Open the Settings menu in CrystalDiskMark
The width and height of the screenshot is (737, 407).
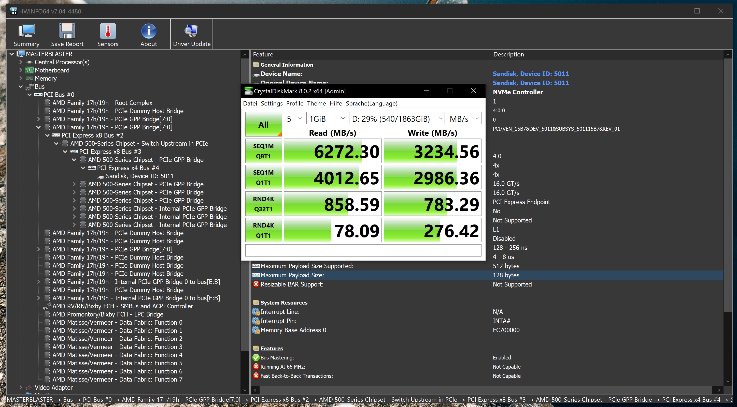click(x=271, y=103)
